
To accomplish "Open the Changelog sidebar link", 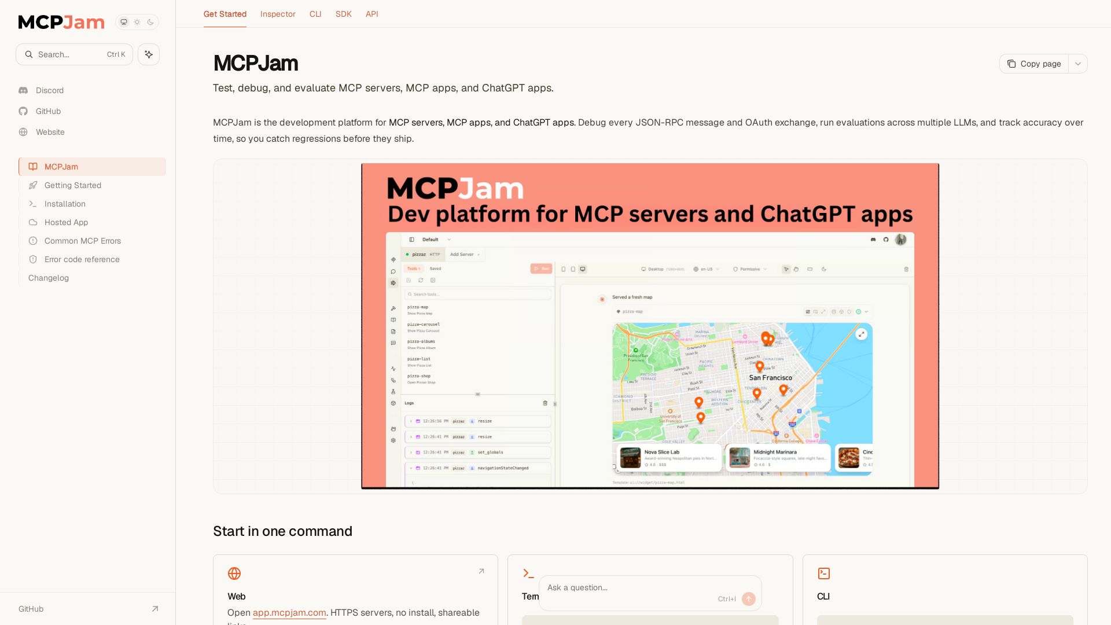I will [x=49, y=278].
